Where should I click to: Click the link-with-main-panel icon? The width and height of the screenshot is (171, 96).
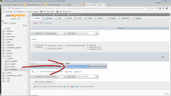coord(26,26)
